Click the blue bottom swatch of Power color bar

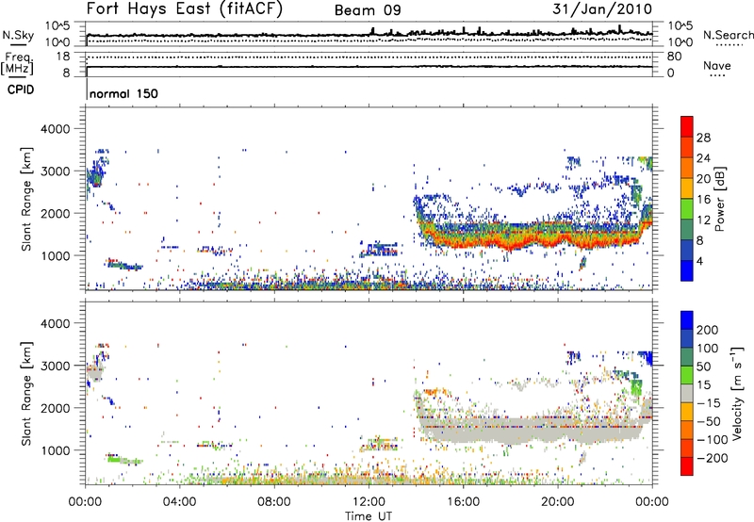tap(687, 270)
